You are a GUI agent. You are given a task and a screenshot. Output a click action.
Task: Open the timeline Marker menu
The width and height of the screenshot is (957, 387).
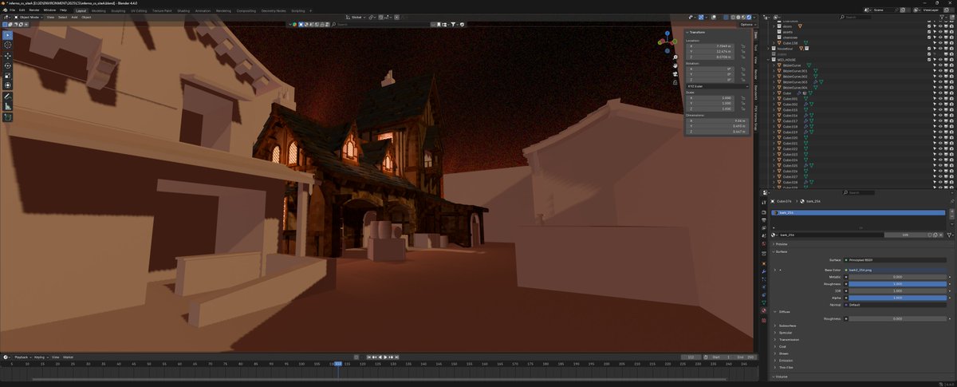(69, 357)
